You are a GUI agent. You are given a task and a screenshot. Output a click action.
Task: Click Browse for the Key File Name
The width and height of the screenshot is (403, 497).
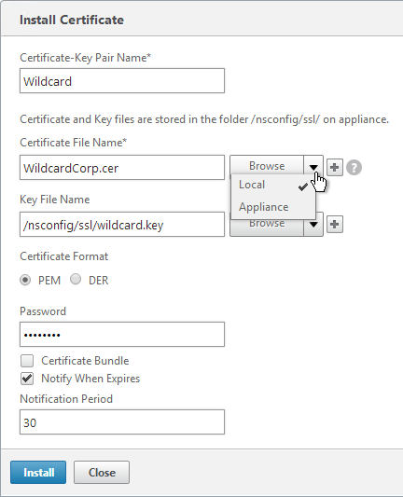pos(267,228)
